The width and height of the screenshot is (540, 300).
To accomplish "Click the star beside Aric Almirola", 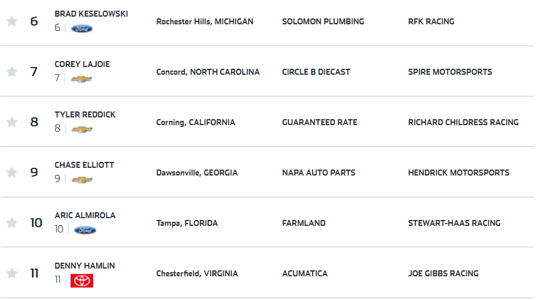I will [12, 222].
